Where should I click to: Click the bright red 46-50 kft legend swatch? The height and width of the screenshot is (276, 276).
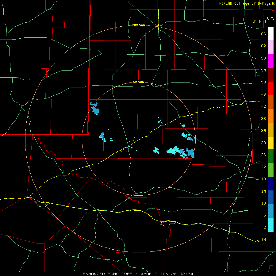(271, 89)
